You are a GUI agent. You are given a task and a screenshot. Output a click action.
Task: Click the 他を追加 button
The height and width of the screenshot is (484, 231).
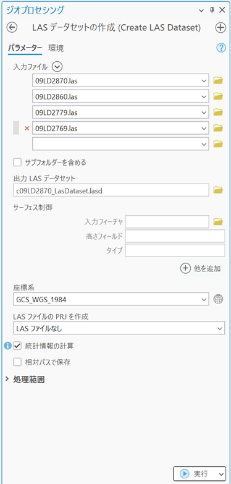[201, 268]
